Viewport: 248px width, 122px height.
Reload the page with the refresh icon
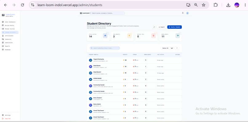[x=22, y=5]
